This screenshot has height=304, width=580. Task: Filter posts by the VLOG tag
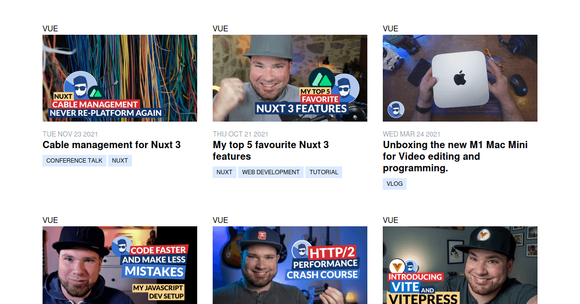pos(394,184)
